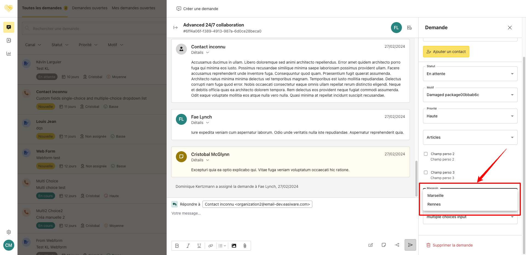
Task: Insert a link using the link icon
Action: coord(210,246)
